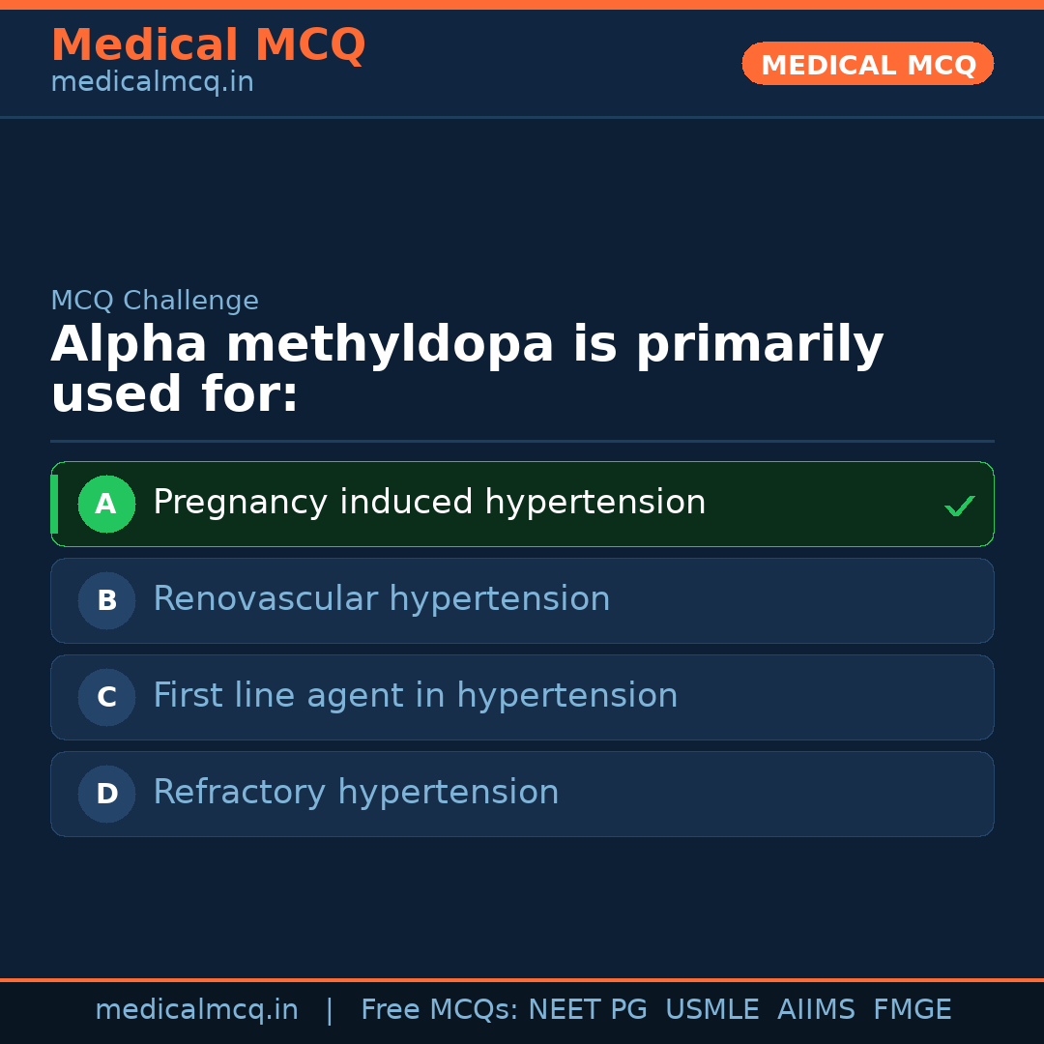1044x1044 pixels.
Task: Click USMLE in the footer
Action: point(711,1010)
